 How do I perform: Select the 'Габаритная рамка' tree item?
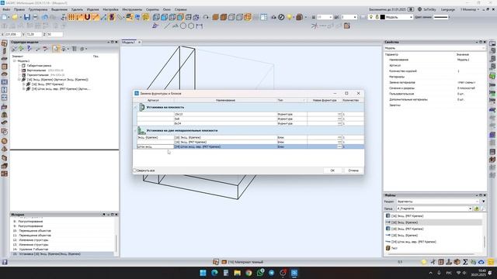coord(39,65)
